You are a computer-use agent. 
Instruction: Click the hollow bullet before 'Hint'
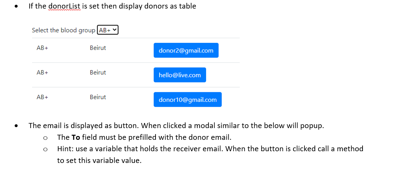coord(45,149)
